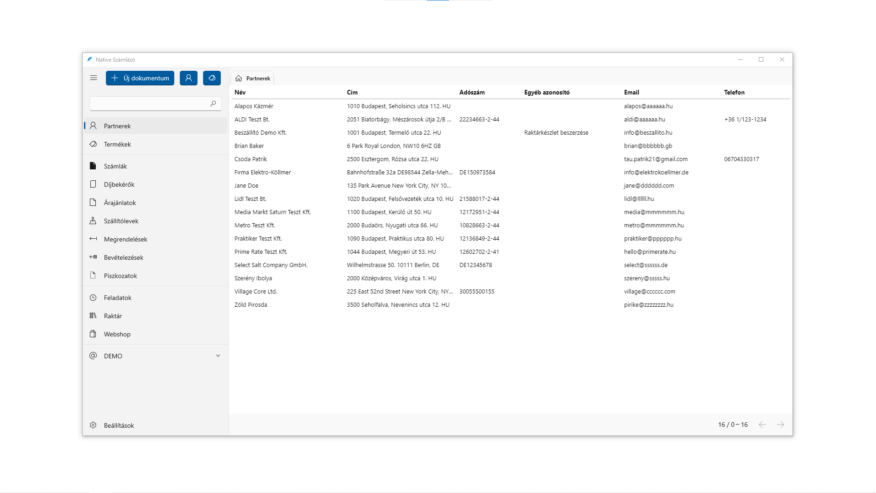
Task: Expand the DEMO account chevron
Action: tap(219, 355)
